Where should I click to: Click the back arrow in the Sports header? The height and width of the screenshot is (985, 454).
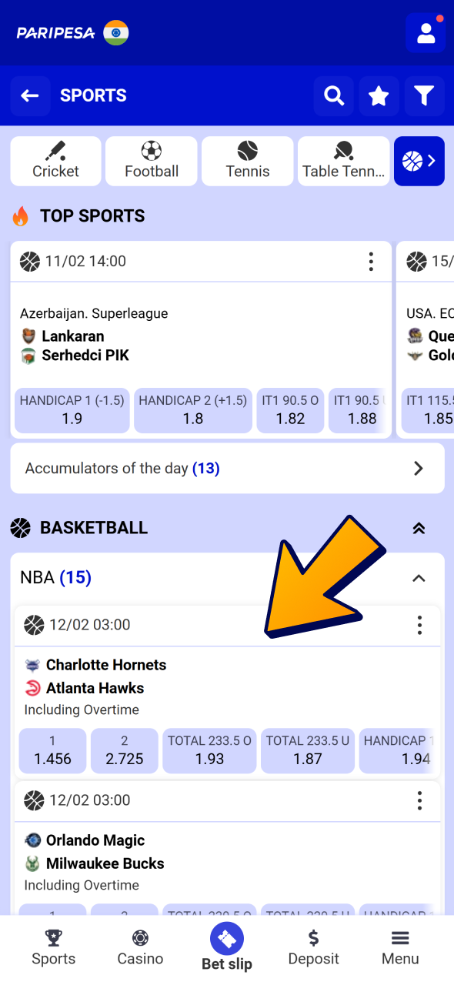click(x=29, y=95)
